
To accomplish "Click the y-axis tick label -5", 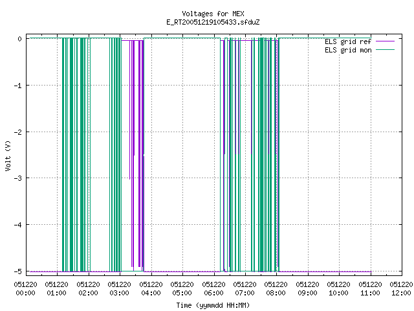I will [x=18, y=271].
